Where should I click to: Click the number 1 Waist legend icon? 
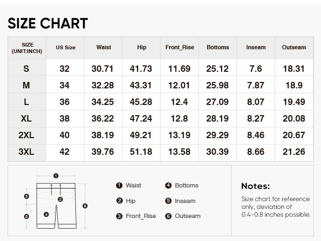(x=119, y=185)
